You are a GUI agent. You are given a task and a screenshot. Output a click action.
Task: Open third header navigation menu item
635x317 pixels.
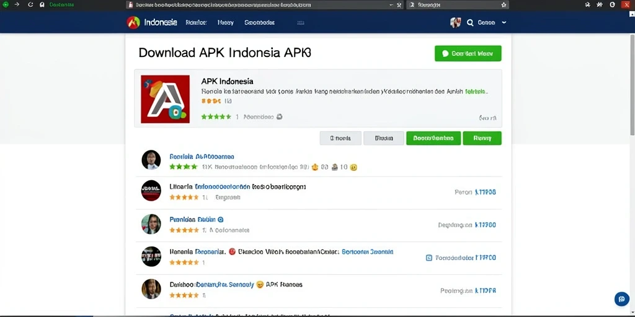[x=226, y=23]
